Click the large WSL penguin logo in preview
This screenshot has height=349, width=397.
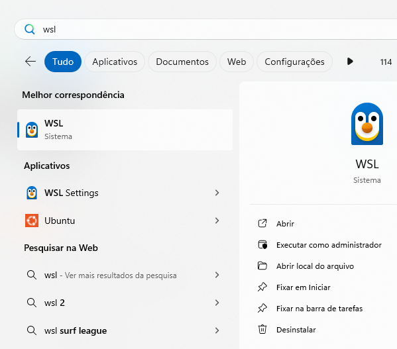[x=367, y=124]
